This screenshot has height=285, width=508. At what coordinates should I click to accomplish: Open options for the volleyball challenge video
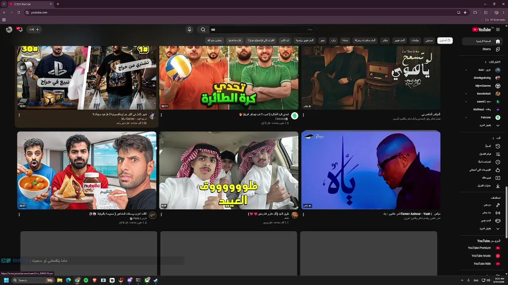[161, 115]
